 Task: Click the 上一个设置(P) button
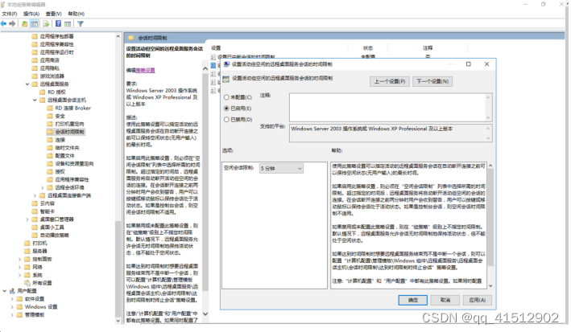390,81
